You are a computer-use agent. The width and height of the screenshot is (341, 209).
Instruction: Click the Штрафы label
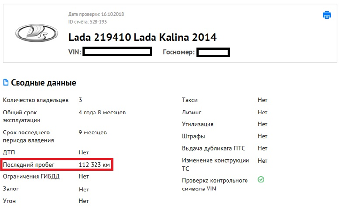(x=193, y=136)
